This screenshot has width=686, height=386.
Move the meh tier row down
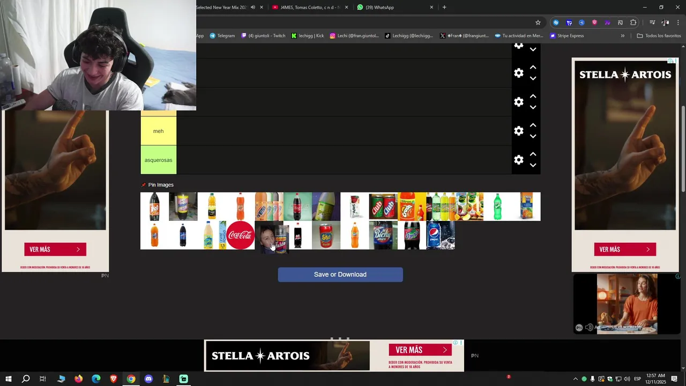533,136
